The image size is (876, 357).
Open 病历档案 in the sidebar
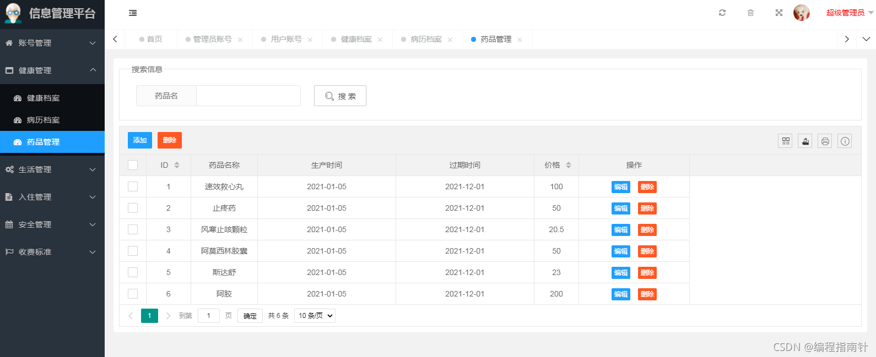(43, 120)
